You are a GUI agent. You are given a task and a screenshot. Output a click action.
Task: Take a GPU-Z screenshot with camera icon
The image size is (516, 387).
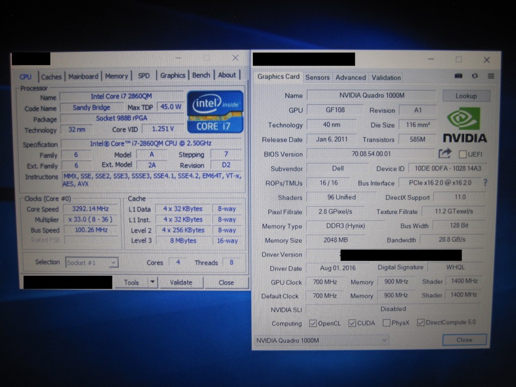tap(459, 76)
